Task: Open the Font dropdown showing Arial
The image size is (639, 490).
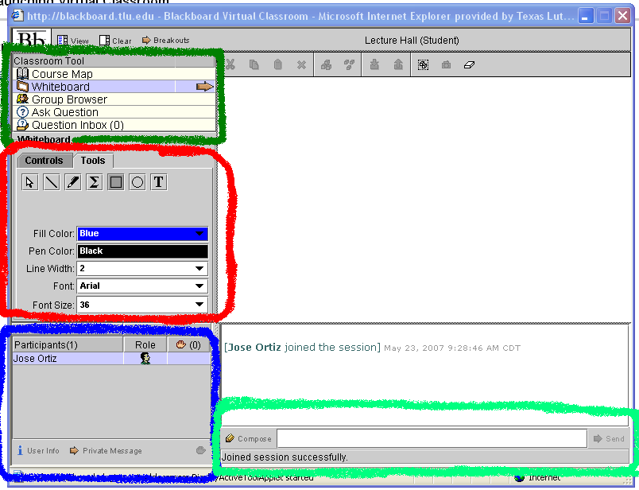Action: pyautogui.click(x=142, y=286)
